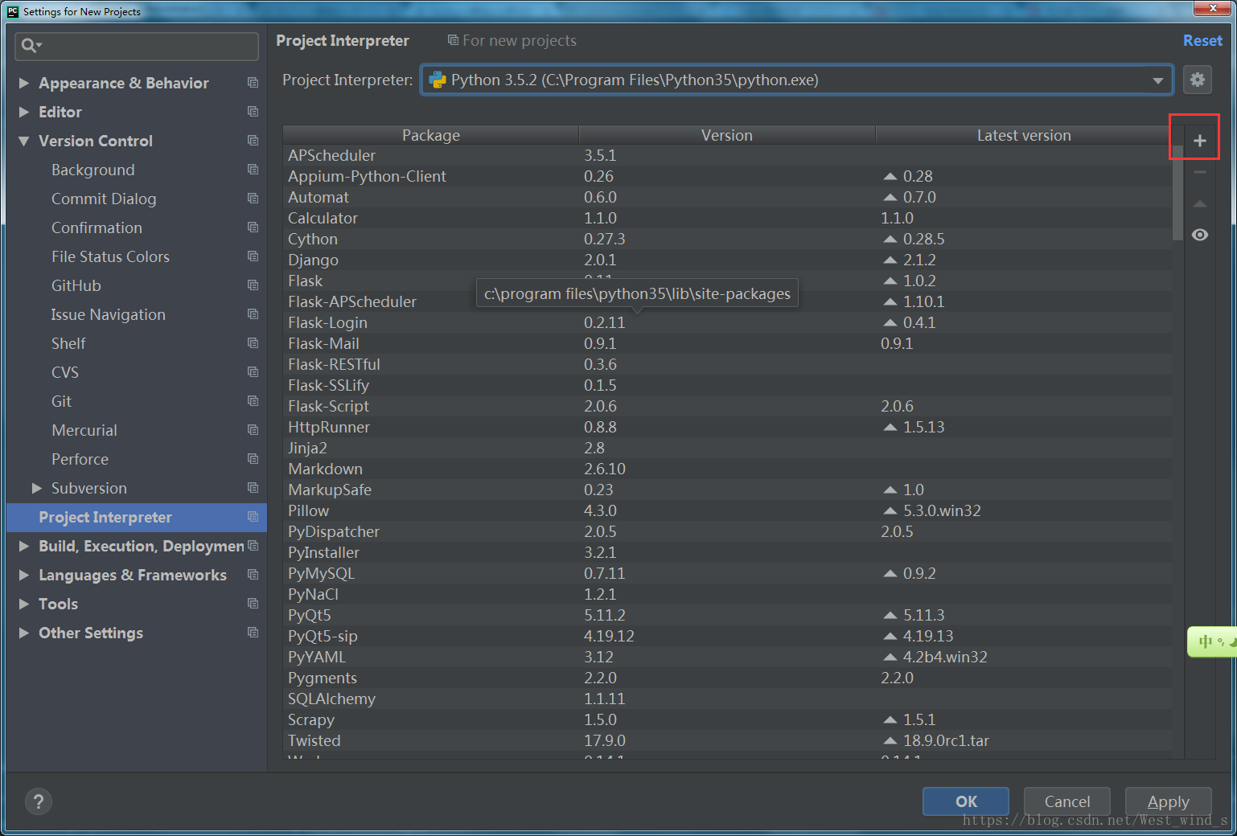Select the APScheduler package row
Viewport: 1237px width, 836px height.
[727, 155]
